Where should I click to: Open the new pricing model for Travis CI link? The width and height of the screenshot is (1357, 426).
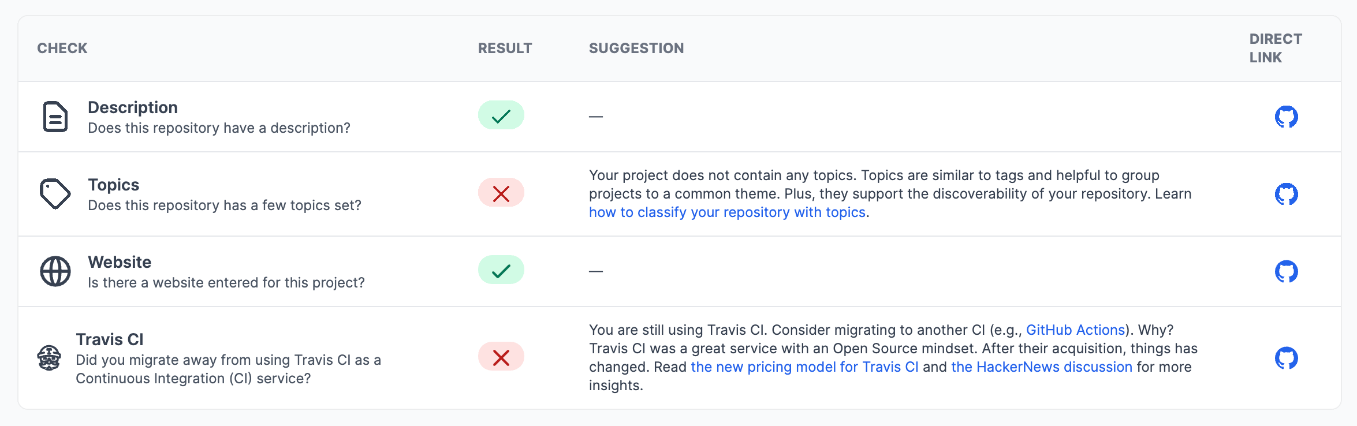[x=805, y=367]
